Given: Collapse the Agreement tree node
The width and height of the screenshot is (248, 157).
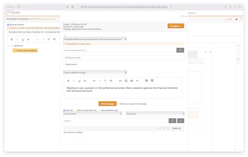Looking at the screenshot, I should coord(9,46).
